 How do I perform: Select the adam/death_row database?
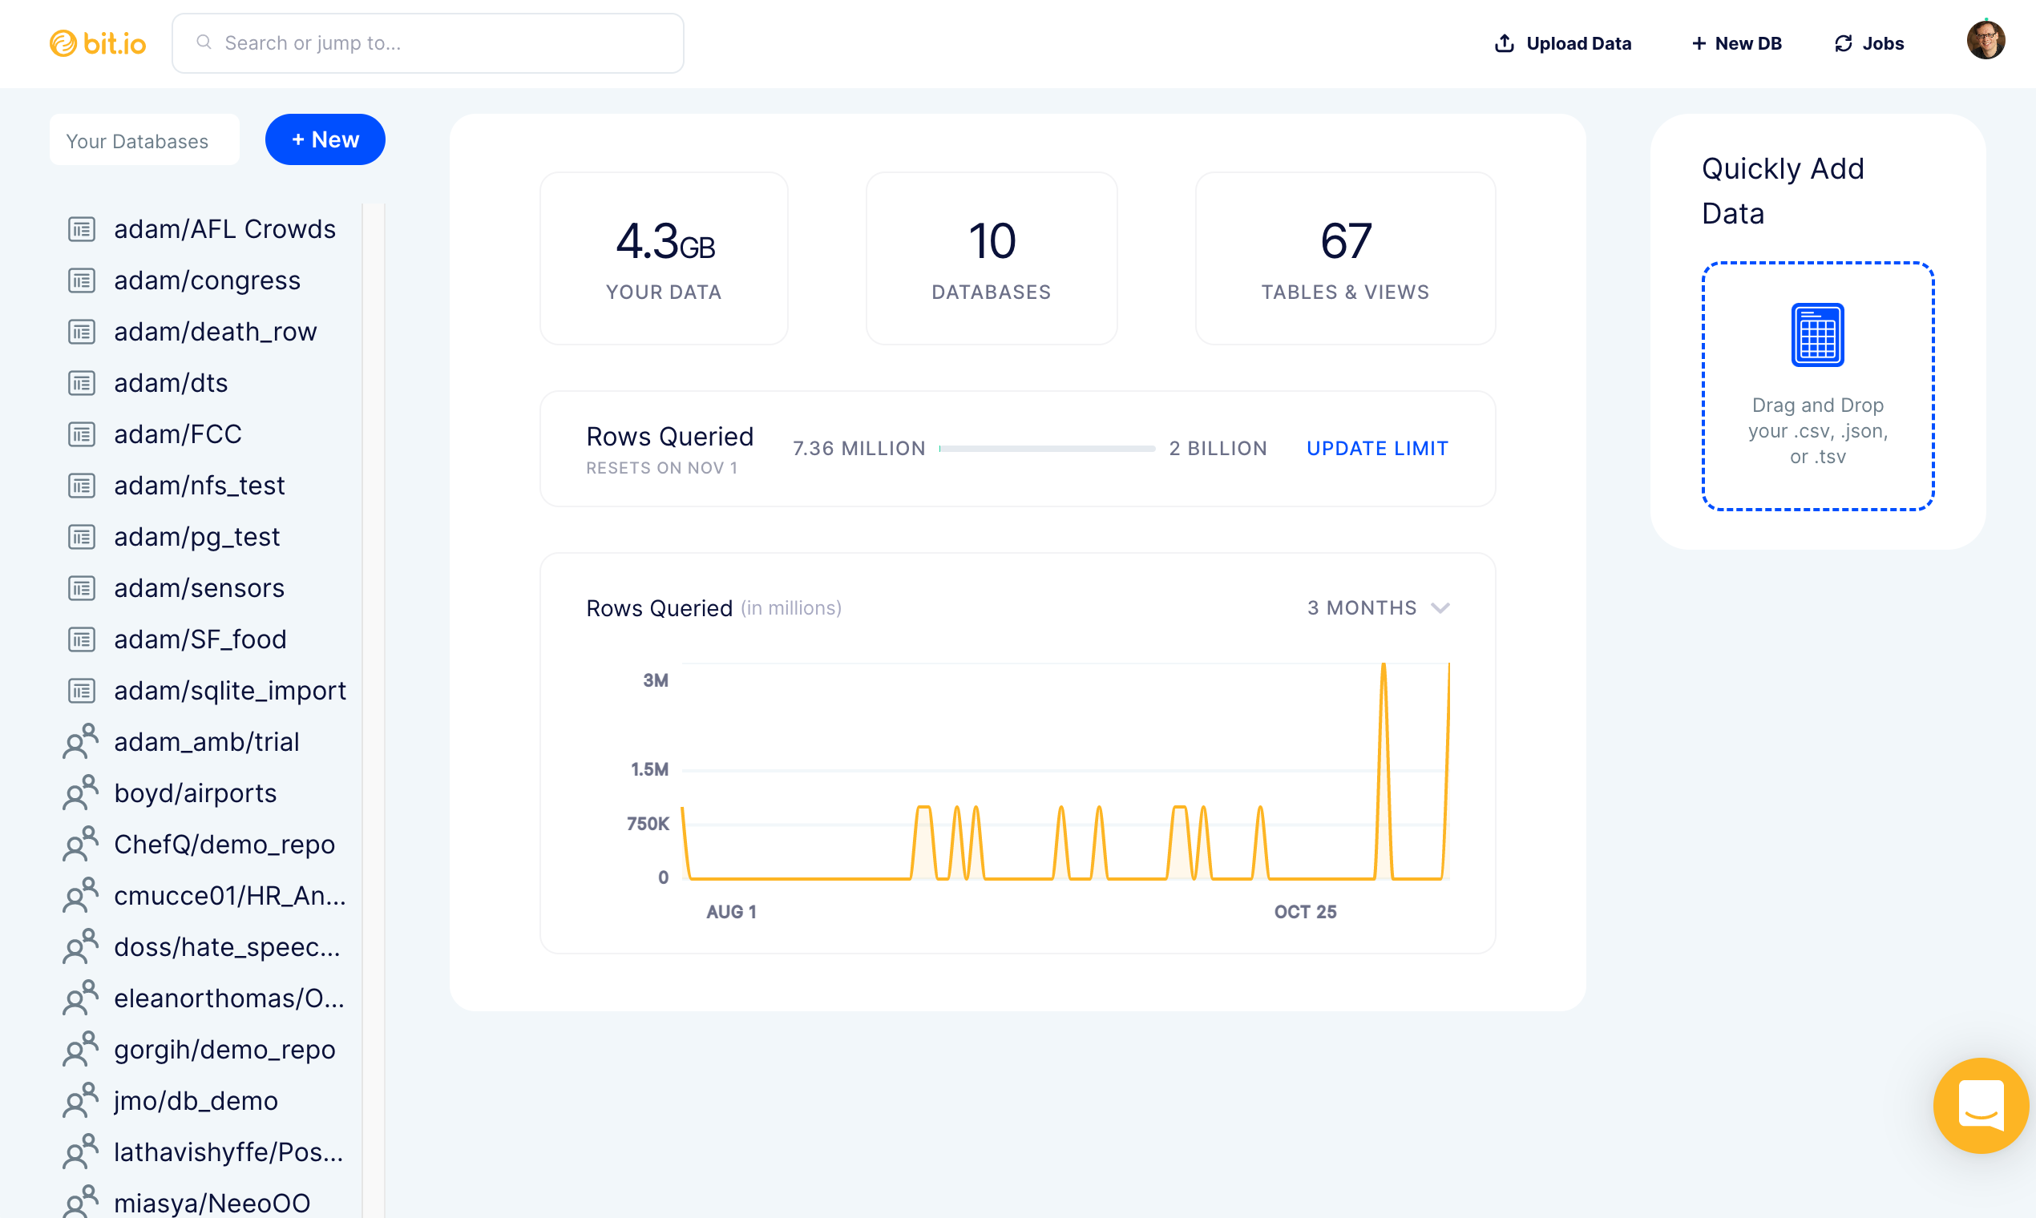point(215,332)
